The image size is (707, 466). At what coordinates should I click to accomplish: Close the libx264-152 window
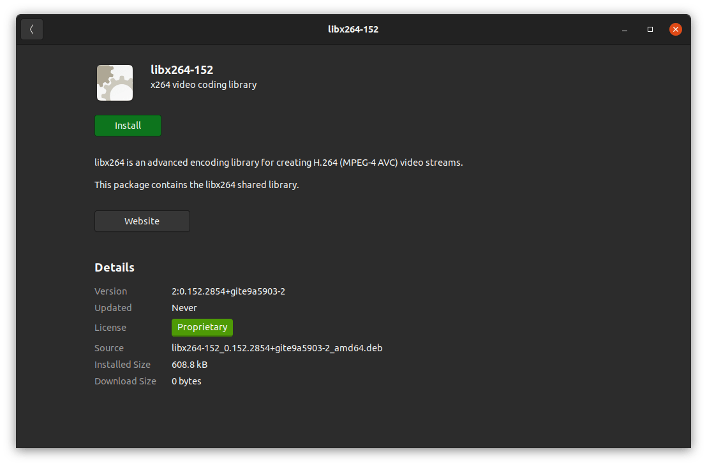click(x=676, y=29)
